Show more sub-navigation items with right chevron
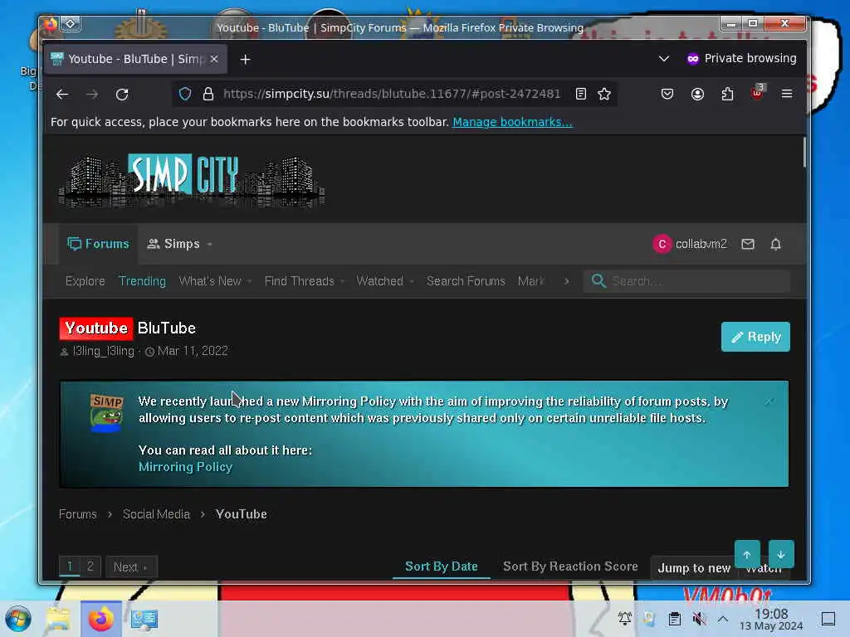850x637 pixels. [x=566, y=281]
